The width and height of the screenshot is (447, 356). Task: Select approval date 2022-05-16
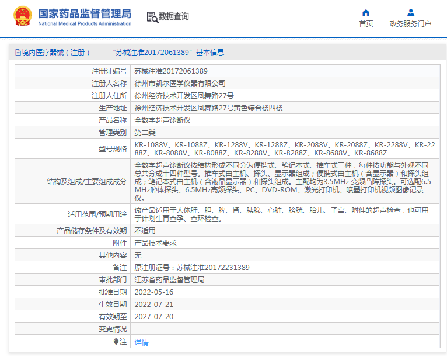pos(153,292)
